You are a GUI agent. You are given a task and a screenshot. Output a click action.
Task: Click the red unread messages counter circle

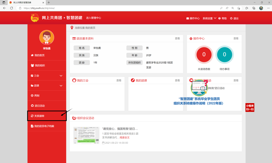204,55
